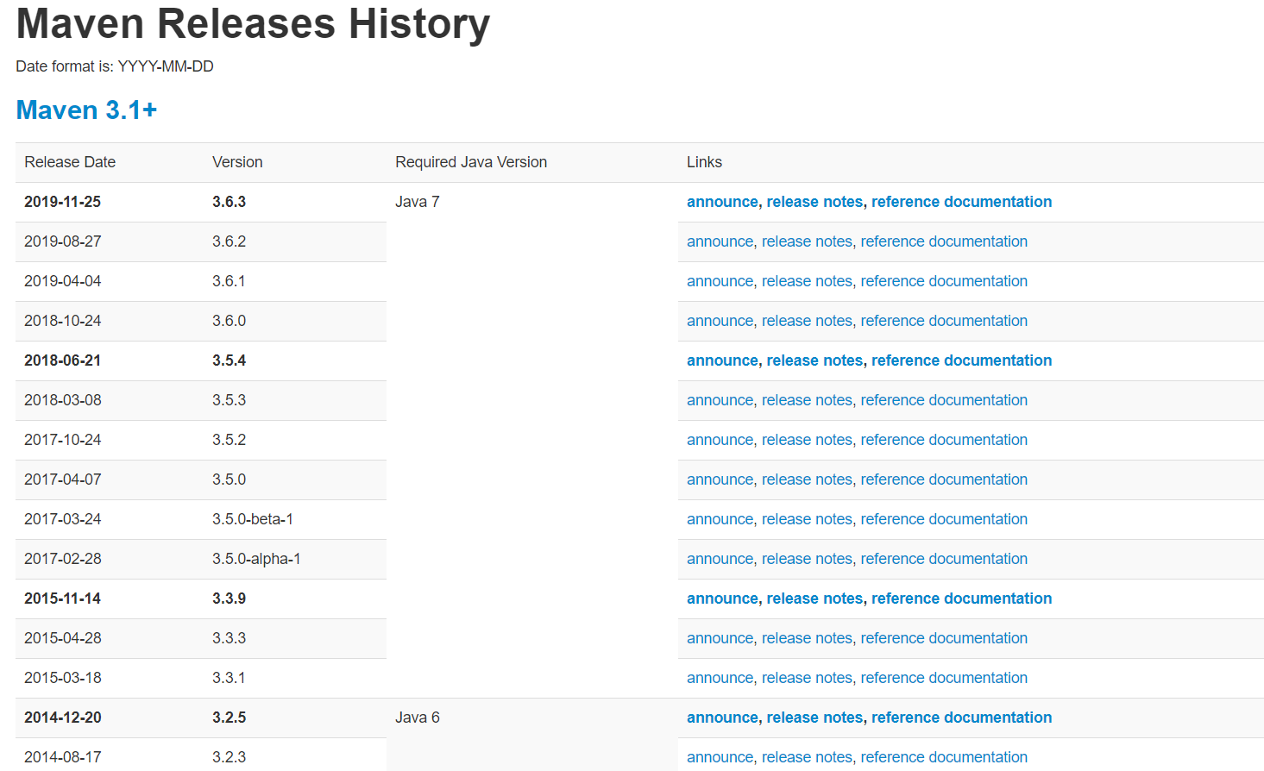Open announce link for version 3.6.3

pos(722,202)
